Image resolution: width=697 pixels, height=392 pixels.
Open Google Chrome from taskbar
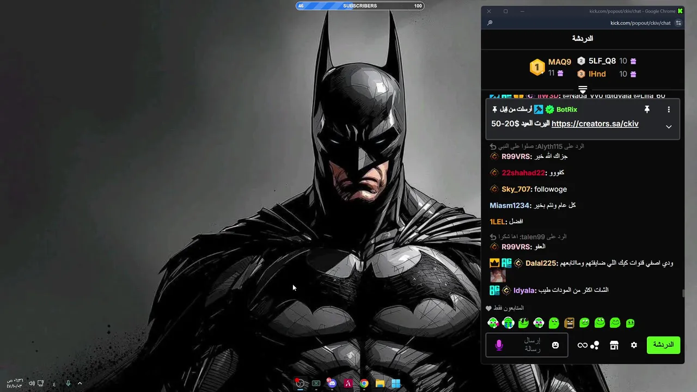click(x=364, y=383)
